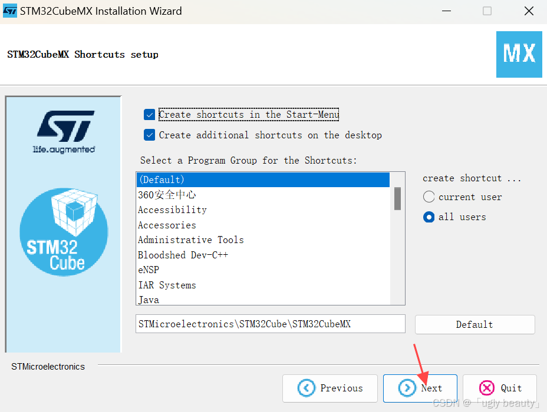Select Bloodshed Dev-C++ program group
Screen dimensions: 547x412
[x=263, y=255]
